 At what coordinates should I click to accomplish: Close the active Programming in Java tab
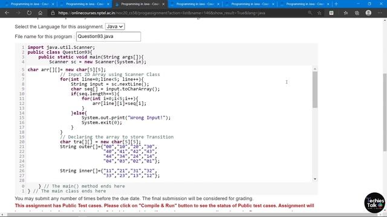163,4
